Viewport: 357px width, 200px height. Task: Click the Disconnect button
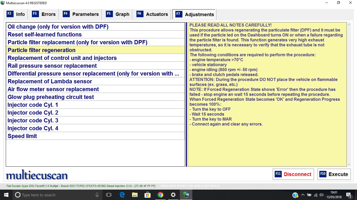293,174
